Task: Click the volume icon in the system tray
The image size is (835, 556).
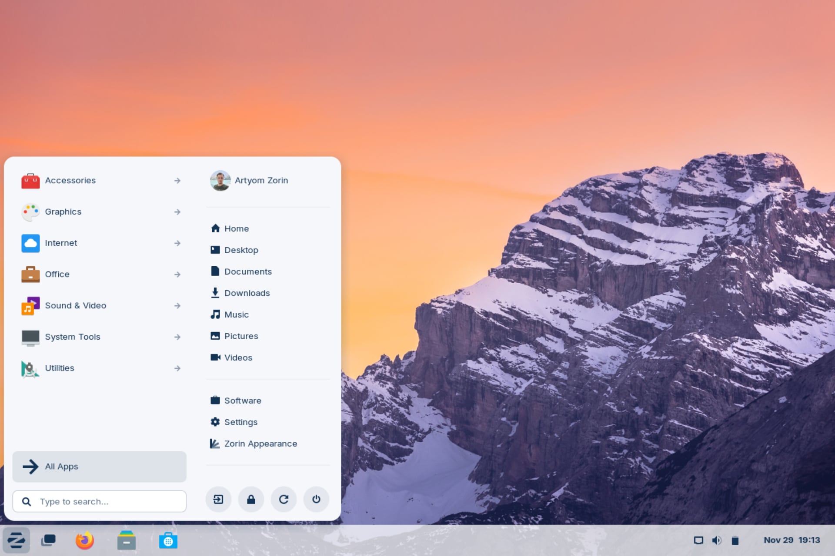Action: click(717, 540)
